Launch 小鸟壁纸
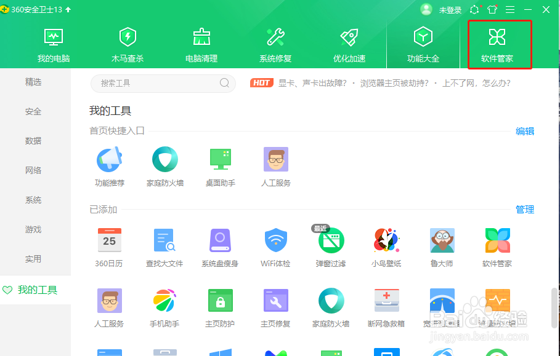This screenshot has height=356, width=560. [386, 245]
